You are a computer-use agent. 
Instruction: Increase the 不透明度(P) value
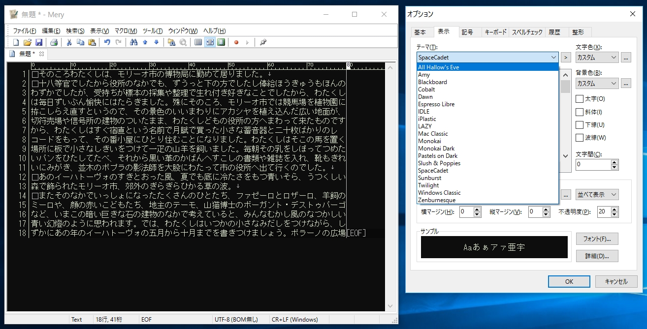pos(615,209)
